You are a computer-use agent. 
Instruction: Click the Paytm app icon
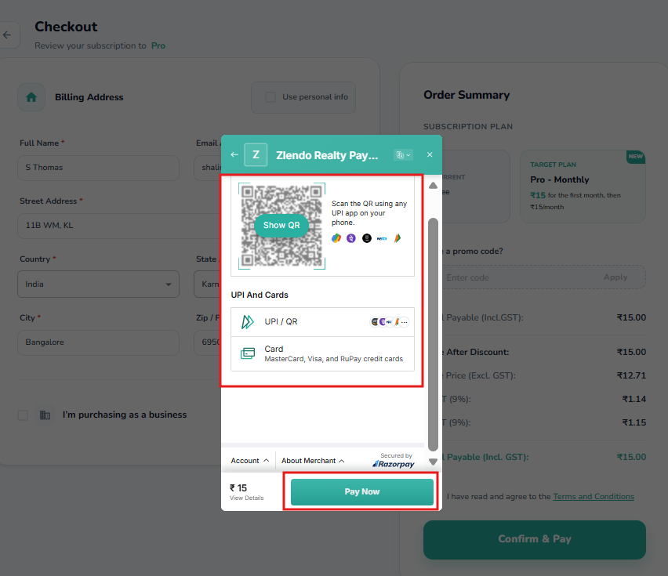pyautogui.click(x=382, y=238)
